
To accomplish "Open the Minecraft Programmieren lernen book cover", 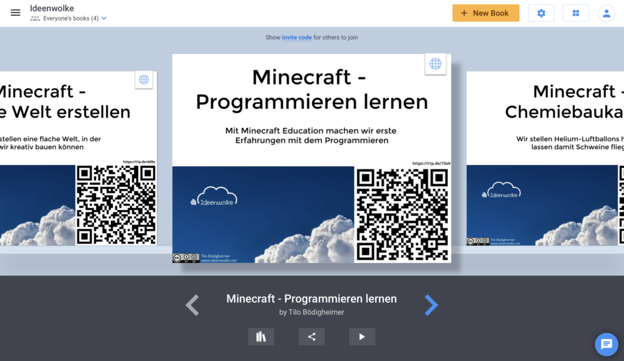I will click(311, 158).
